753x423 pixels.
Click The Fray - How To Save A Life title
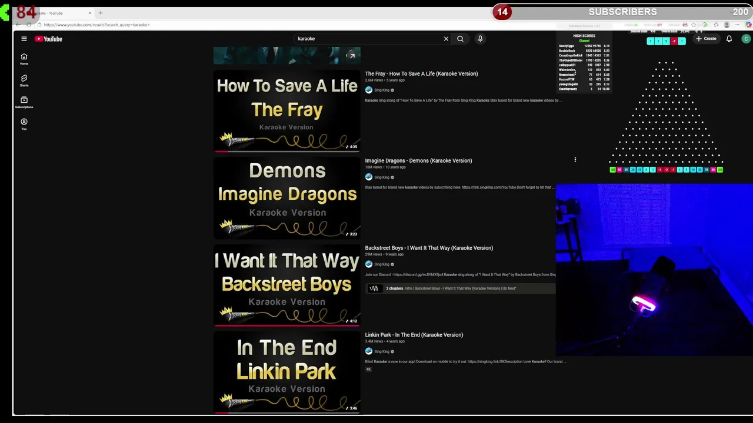click(x=421, y=73)
